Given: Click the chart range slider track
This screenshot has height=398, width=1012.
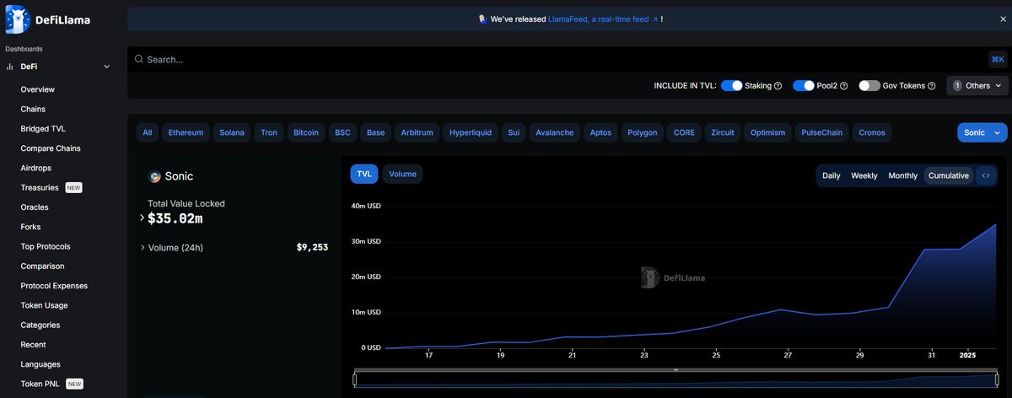Looking at the screenshot, I should point(676,379).
